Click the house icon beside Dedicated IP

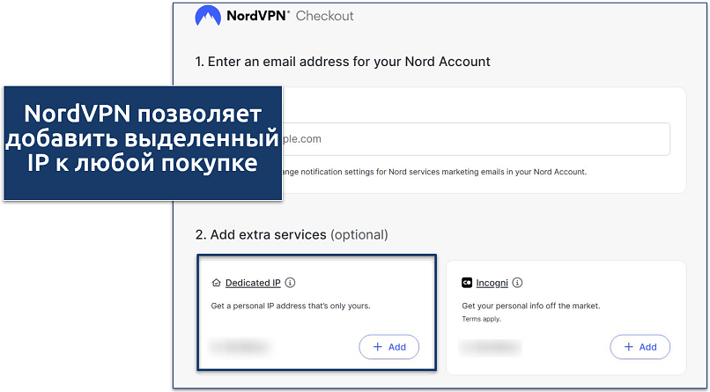[x=217, y=284]
